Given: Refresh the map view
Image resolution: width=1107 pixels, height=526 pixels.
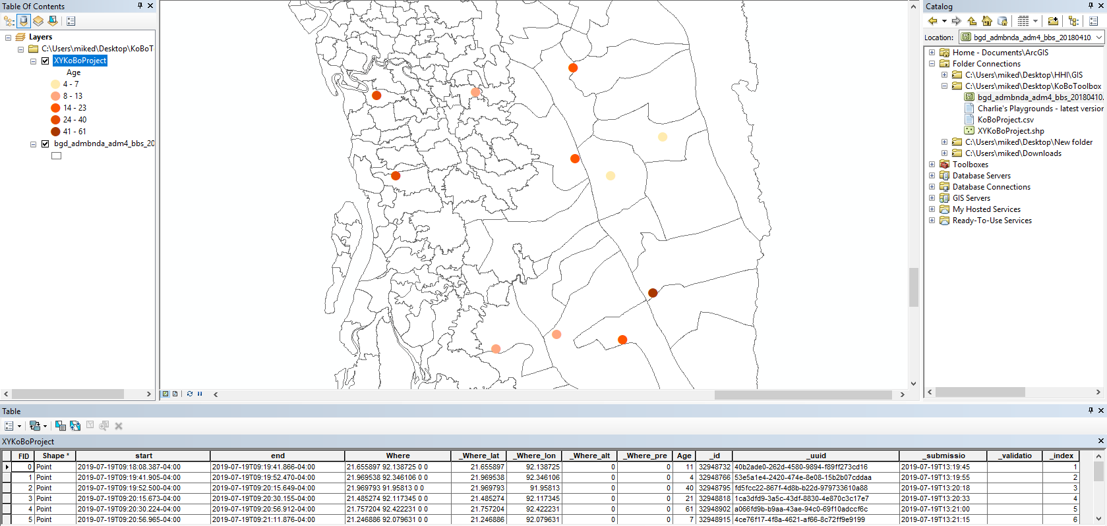Looking at the screenshot, I should [190, 394].
